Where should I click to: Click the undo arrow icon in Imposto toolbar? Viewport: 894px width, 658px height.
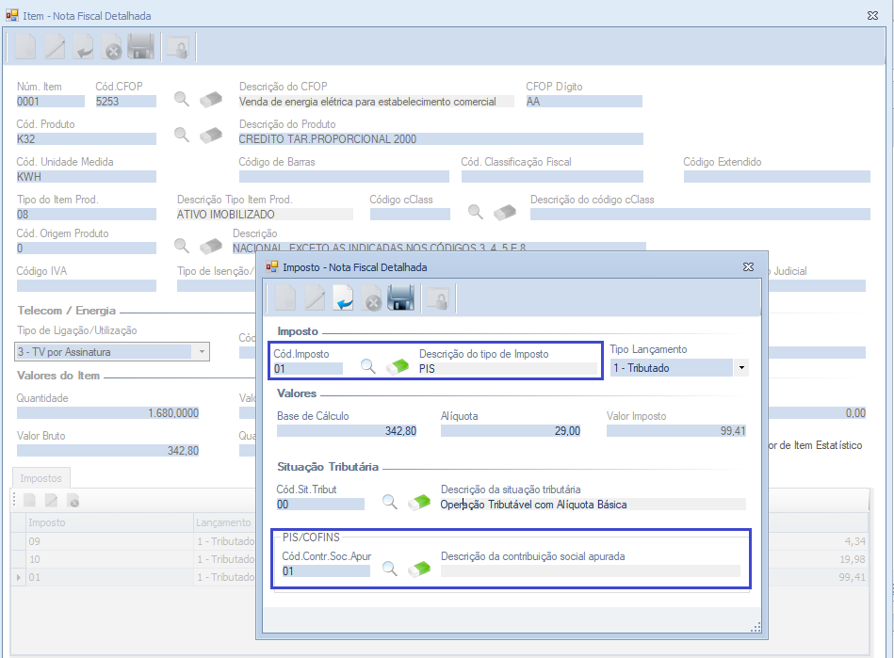(343, 298)
